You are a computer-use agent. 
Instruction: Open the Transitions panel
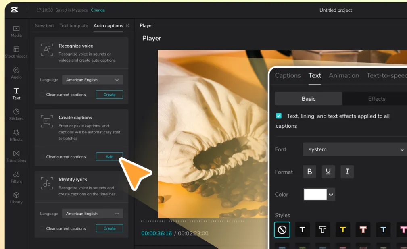[x=16, y=156]
